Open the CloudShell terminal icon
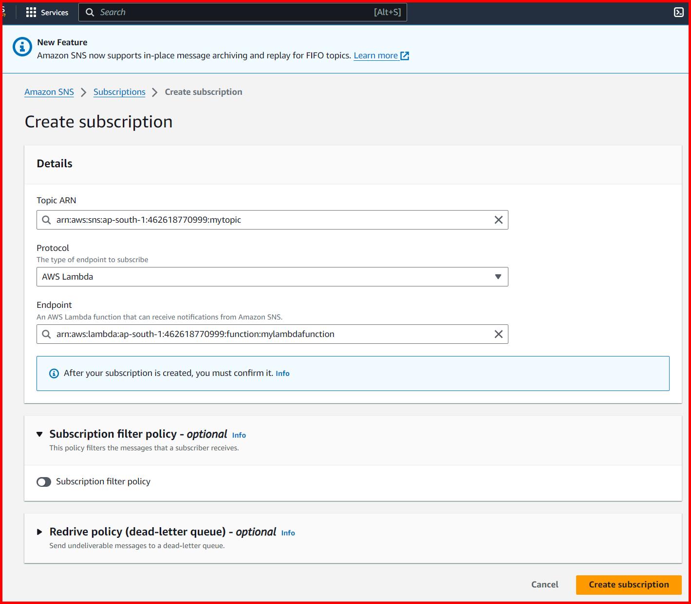Screen dimensions: 691x604 (679, 13)
